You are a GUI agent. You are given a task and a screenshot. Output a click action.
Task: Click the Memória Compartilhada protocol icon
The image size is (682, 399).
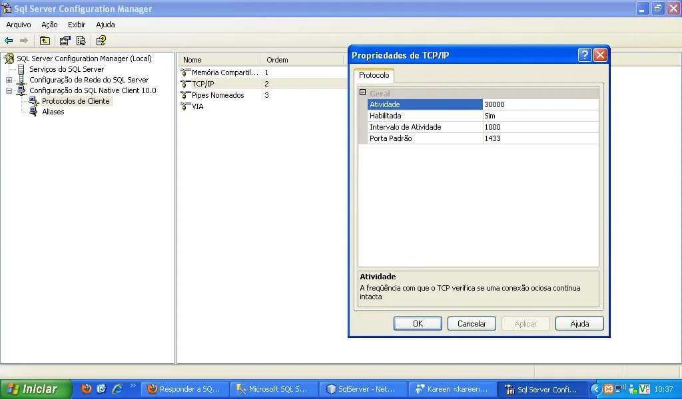click(186, 72)
